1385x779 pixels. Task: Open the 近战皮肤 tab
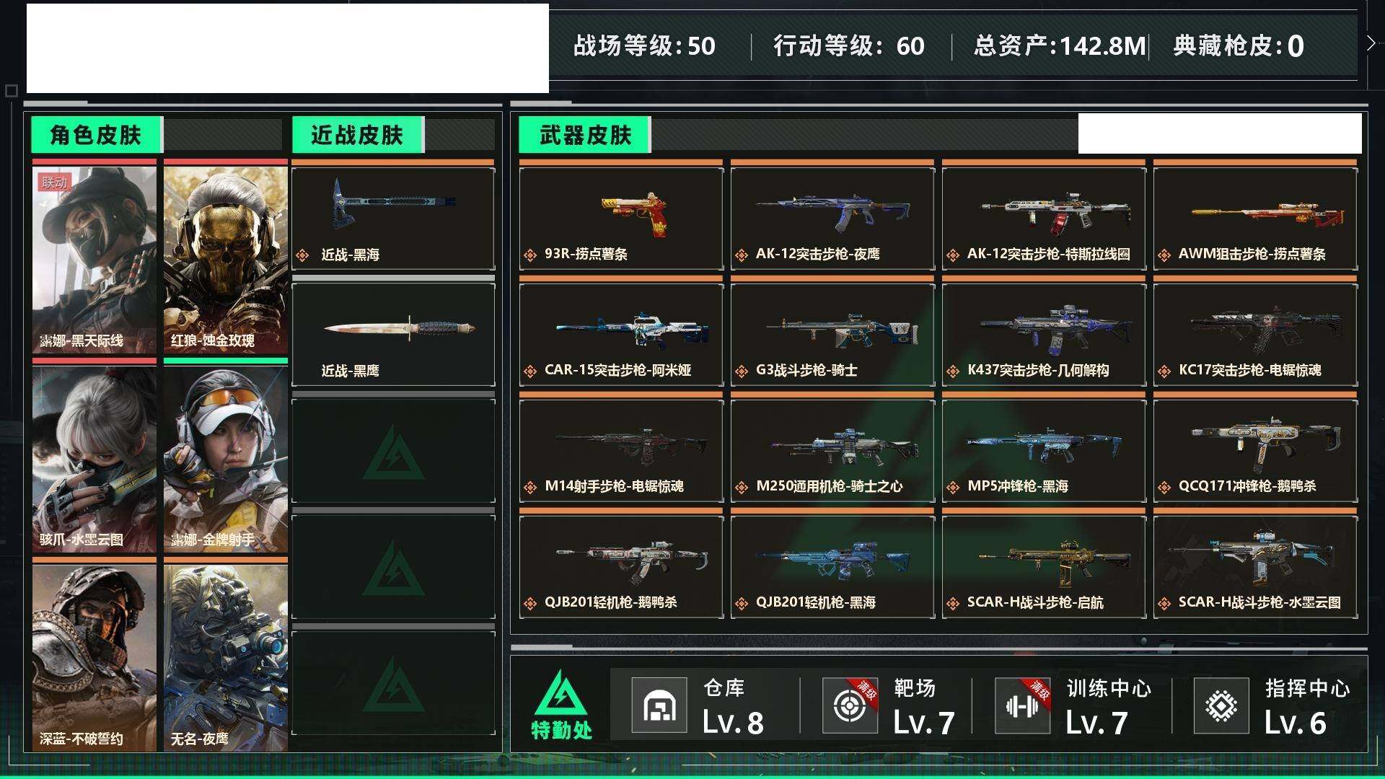click(x=357, y=135)
